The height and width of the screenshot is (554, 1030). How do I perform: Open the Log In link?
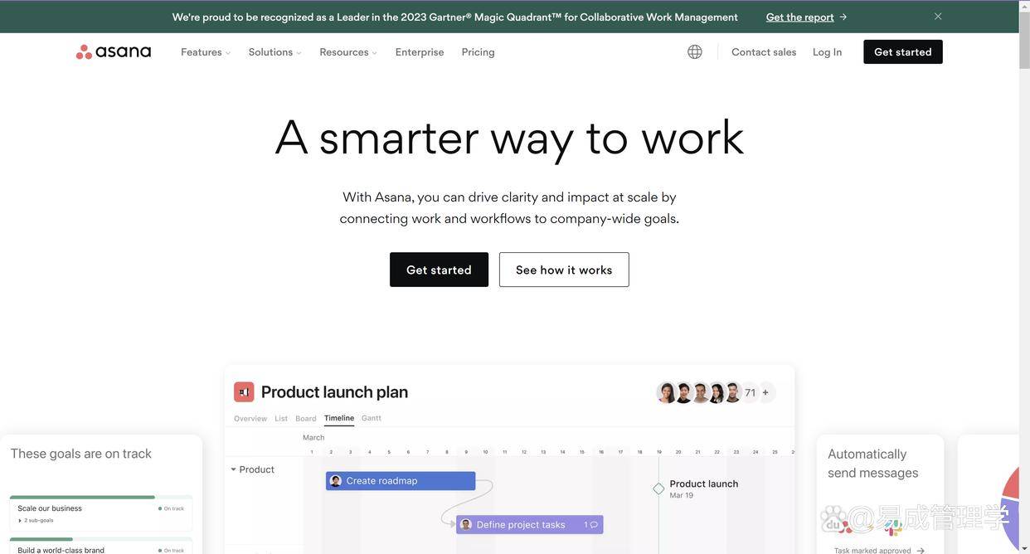[827, 52]
